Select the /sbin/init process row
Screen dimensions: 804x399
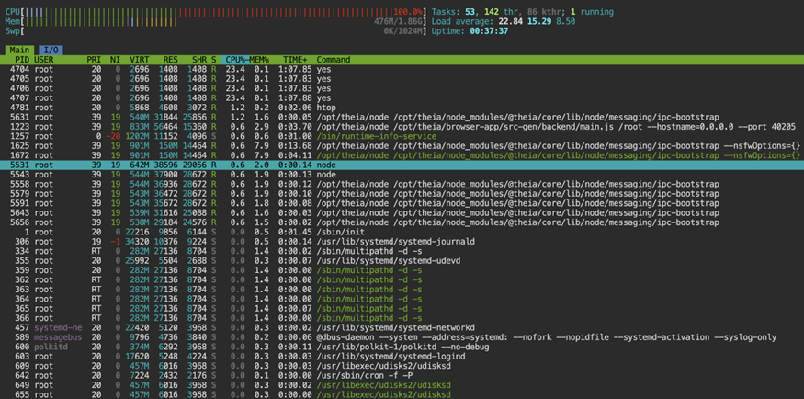[402, 232]
